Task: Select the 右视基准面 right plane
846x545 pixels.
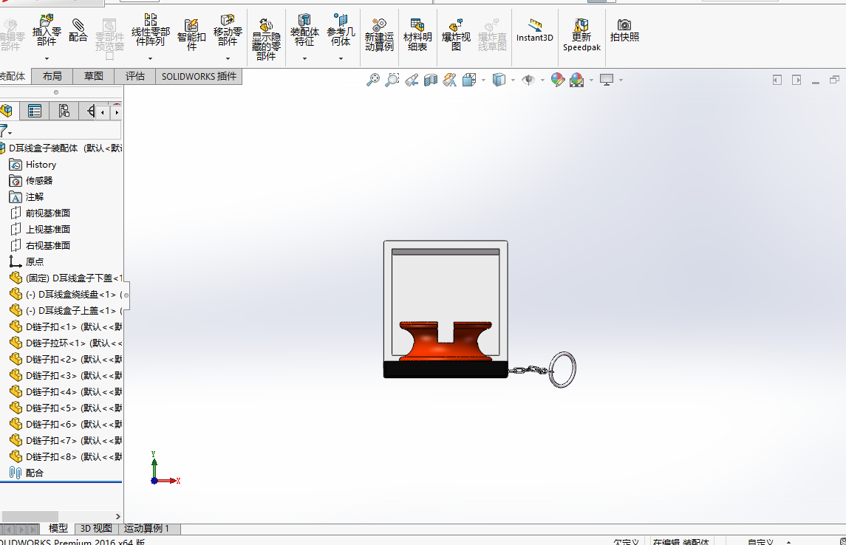Action: click(40, 245)
